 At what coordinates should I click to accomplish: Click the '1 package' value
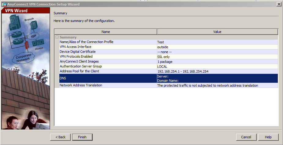pos(165,62)
